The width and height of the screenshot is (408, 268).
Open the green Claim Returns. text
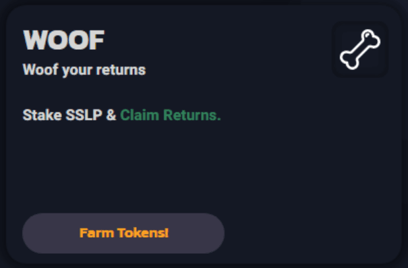point(171,115)
